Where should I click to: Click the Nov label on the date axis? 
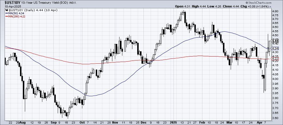click(x=115, y=122)
